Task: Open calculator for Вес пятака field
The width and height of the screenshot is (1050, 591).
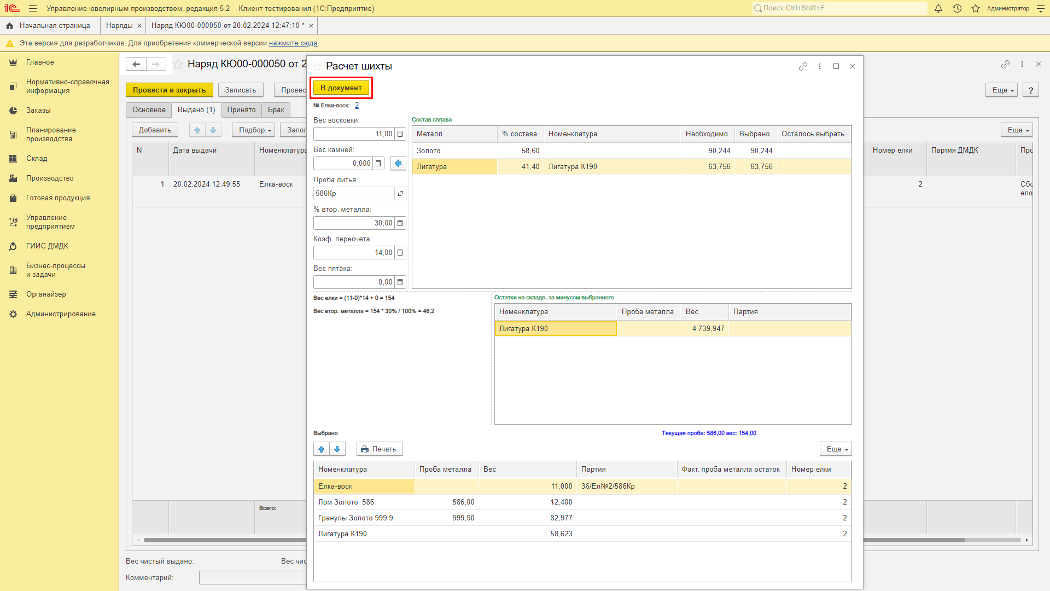Action: click(x=400, y=282)
